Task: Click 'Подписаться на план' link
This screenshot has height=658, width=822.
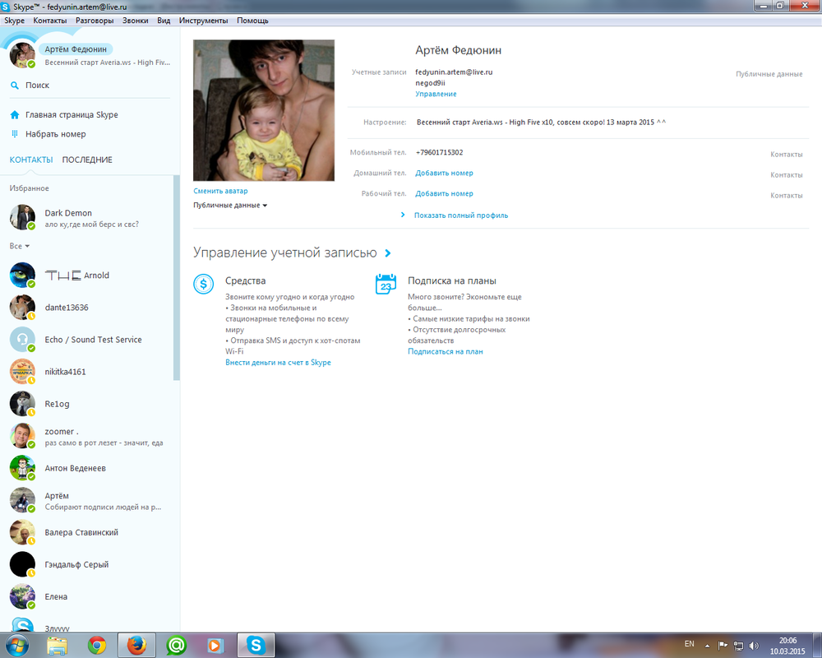Action: point(446,352)
